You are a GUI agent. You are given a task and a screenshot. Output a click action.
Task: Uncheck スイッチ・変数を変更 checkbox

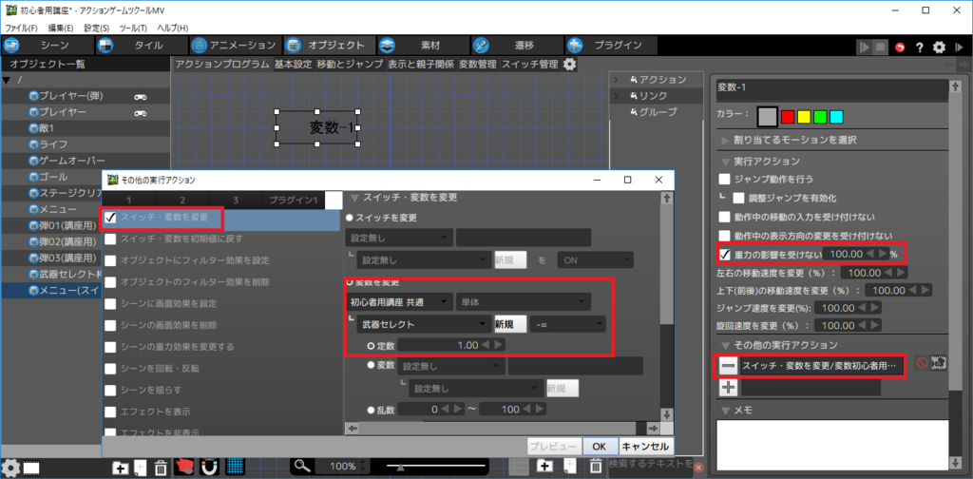(x=111, y=218)
